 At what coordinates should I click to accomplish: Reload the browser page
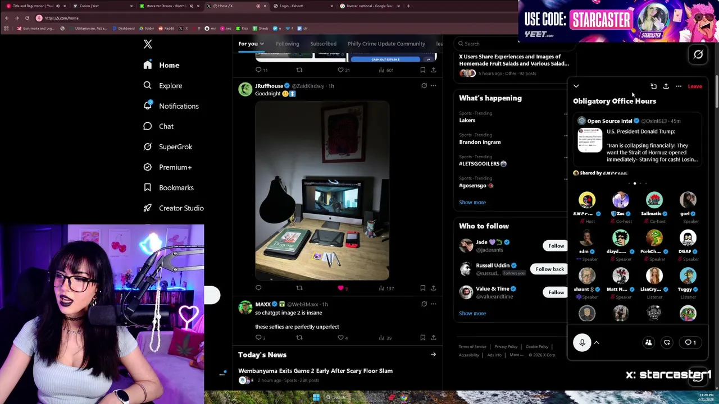tap(26, 18)
